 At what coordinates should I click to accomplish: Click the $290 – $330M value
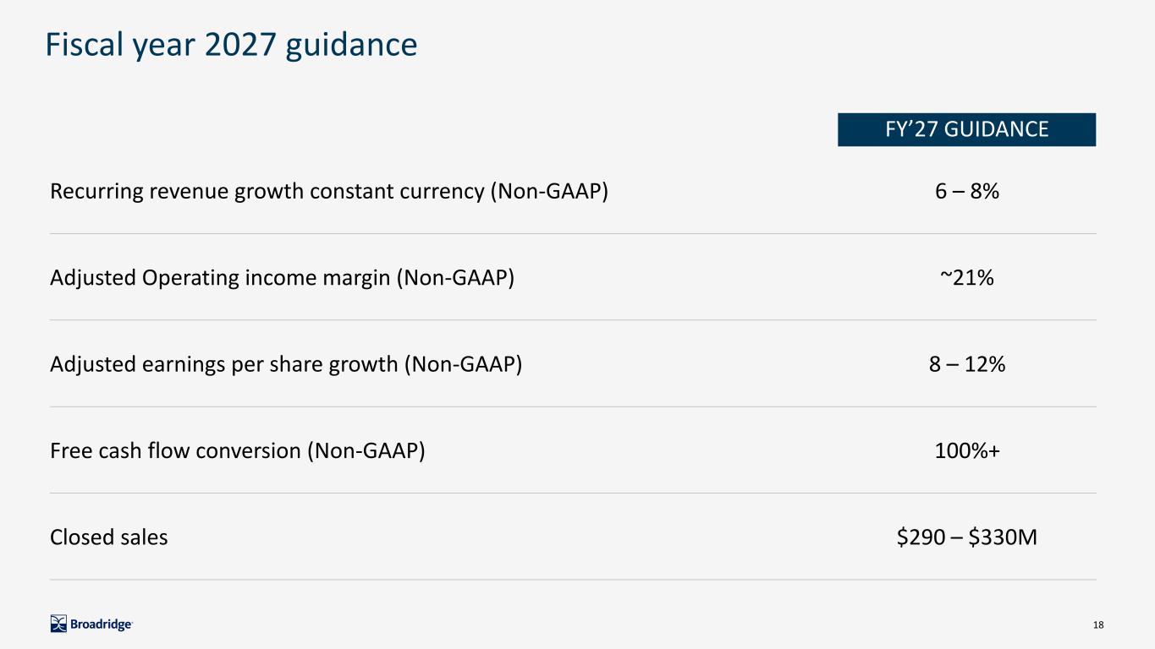tap(966, 537)
